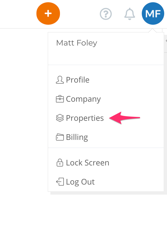This screenshot has height=232, width=167.
Task: Open the help question mark icon
Action: click(106, 14)
